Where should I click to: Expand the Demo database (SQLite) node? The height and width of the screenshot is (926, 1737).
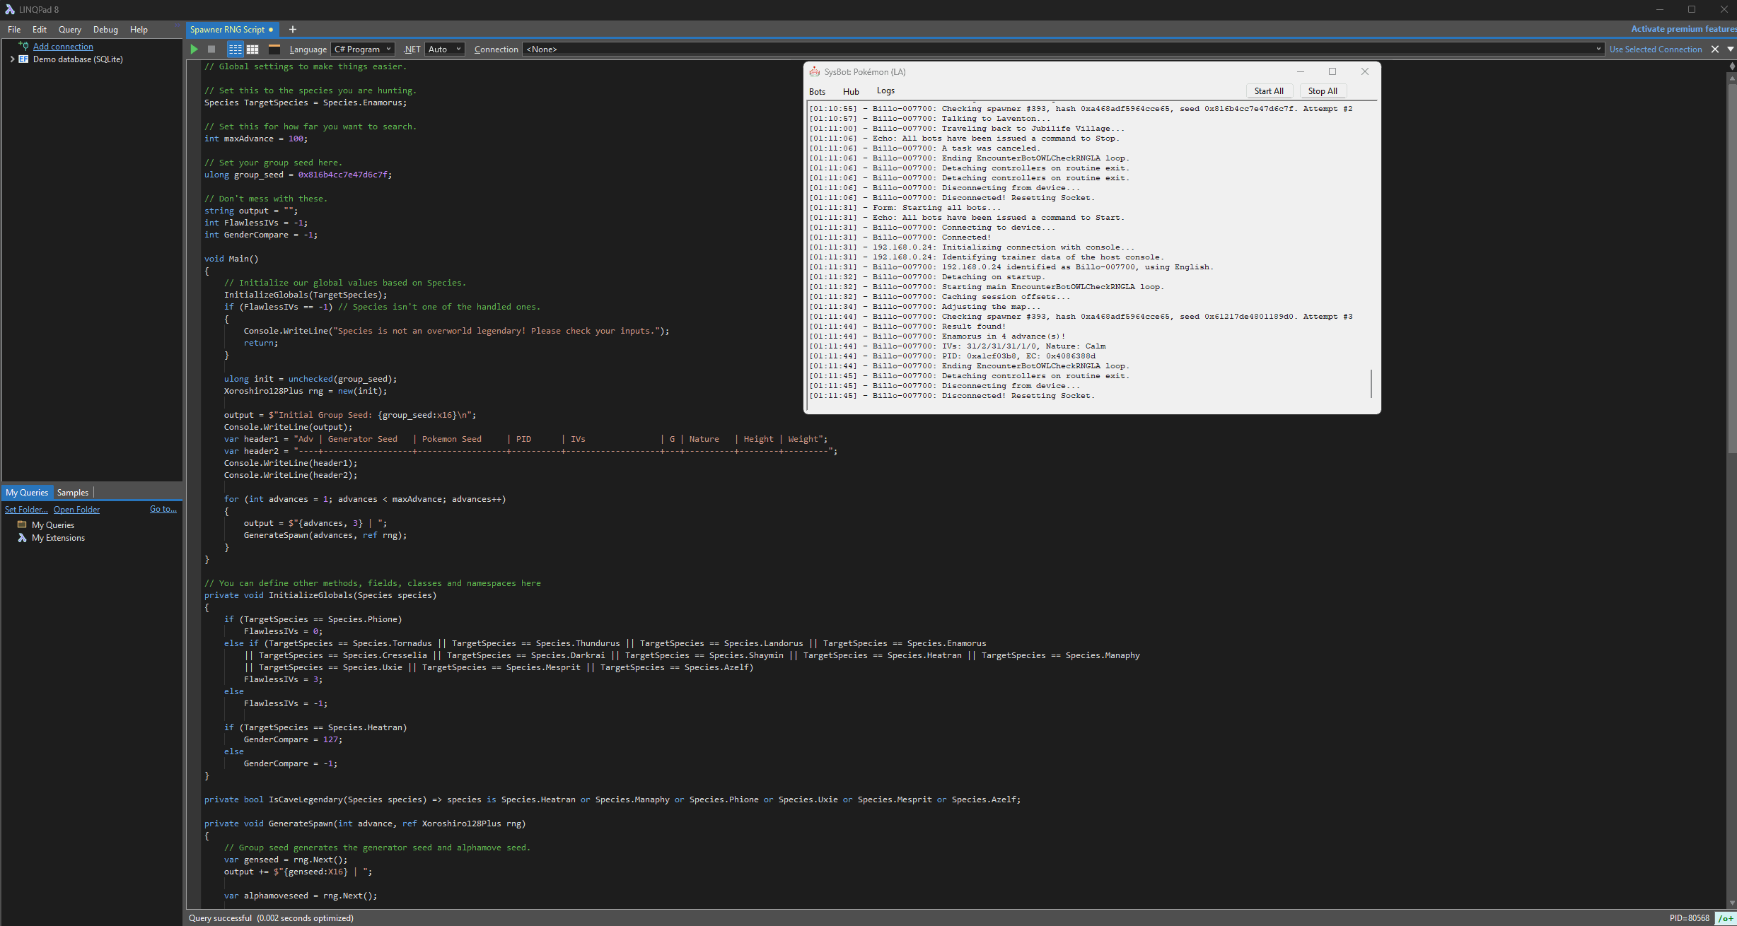pyautogui.click(x=12, y=59)
